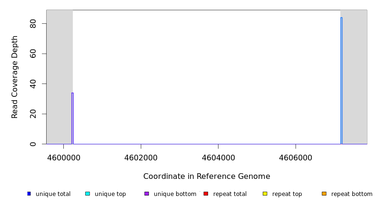Click the 80 y-axis tick label
377x205 pixels.
33,24
